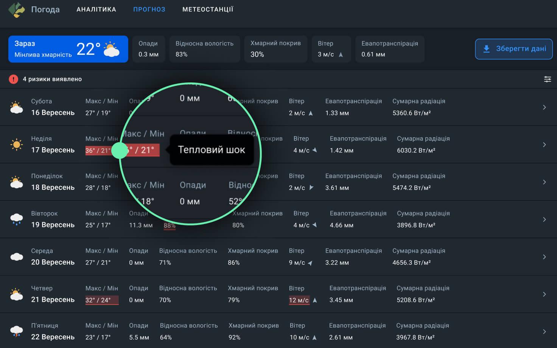Image resolution: width=557 pixels, height=348 pixels.
Task: Open the filter settings sliders icon
Action: point(547,79)
